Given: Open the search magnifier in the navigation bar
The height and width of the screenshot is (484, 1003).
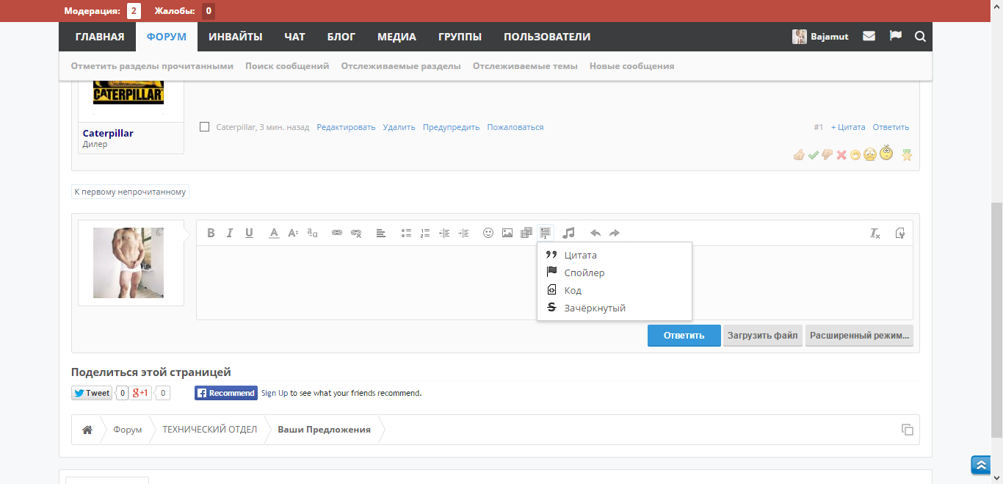Looking at the screenshot, I should (x=920, y=36).
